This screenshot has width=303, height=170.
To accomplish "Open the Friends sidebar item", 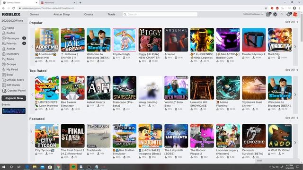I will point(9,43).
